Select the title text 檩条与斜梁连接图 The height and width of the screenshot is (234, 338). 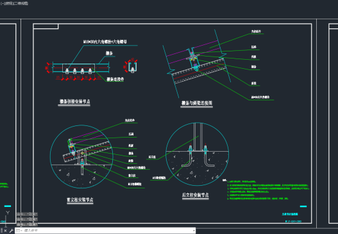197,103
